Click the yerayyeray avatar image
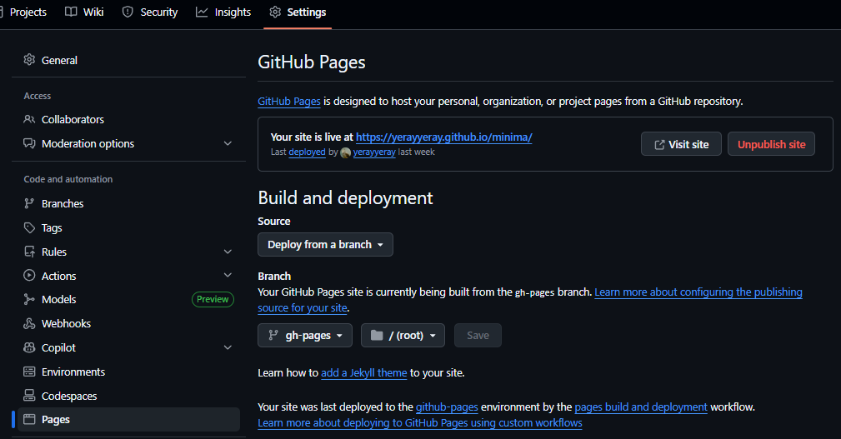This screenshot has height=439, width=841. tap(346, 152)
